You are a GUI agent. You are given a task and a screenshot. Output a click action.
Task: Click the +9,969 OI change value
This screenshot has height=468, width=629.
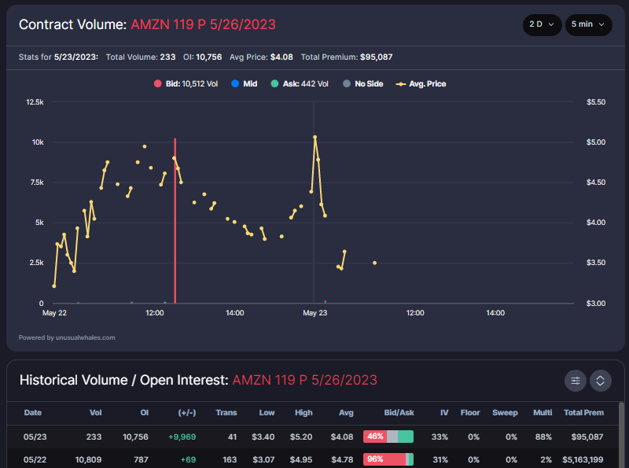(x=182, y=437)
